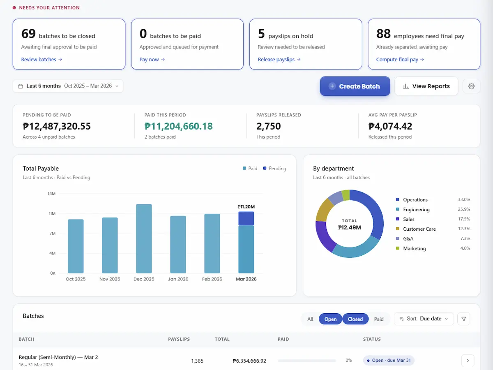Open the Pay now link
Screen dimensions: 493x370
pyautogui.click(x=152, y=60)
